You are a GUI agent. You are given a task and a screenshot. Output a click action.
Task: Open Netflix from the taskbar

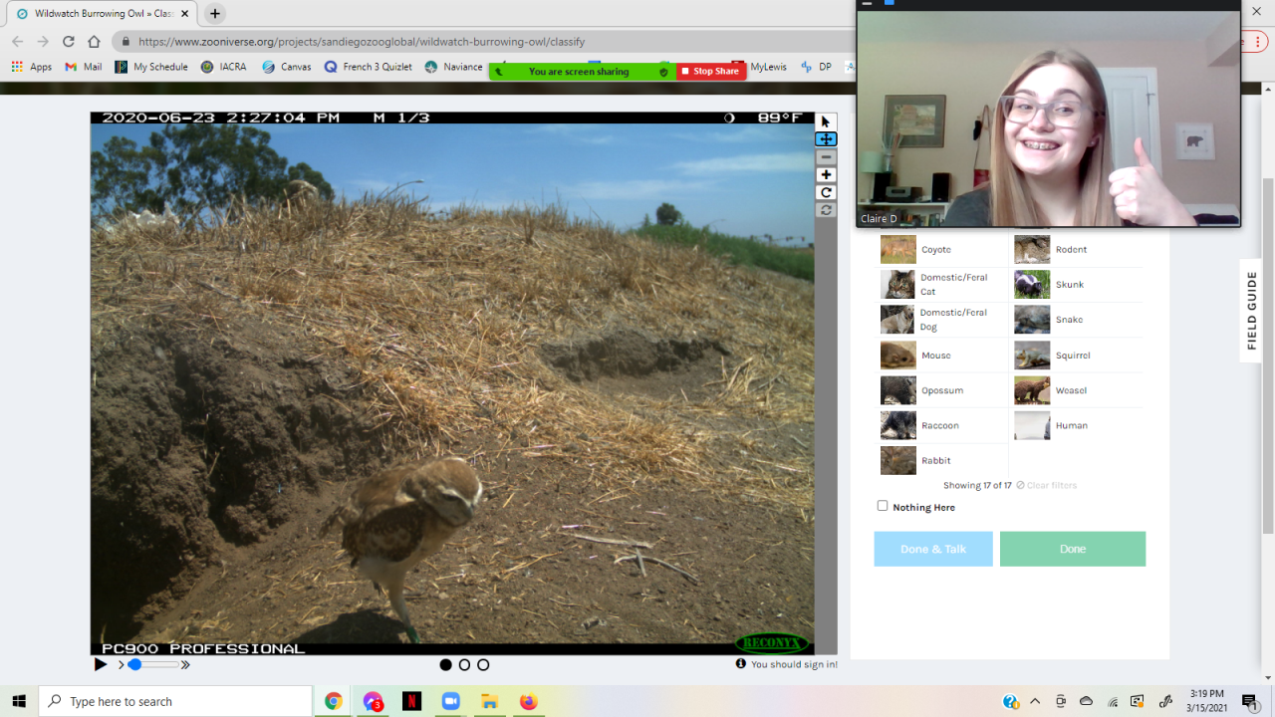[x=411, y=701]
